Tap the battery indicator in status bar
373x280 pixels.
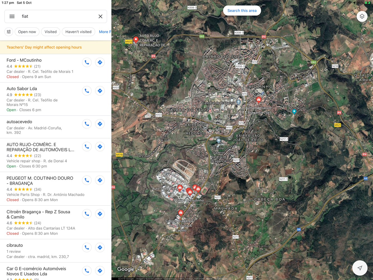(367, 3)
